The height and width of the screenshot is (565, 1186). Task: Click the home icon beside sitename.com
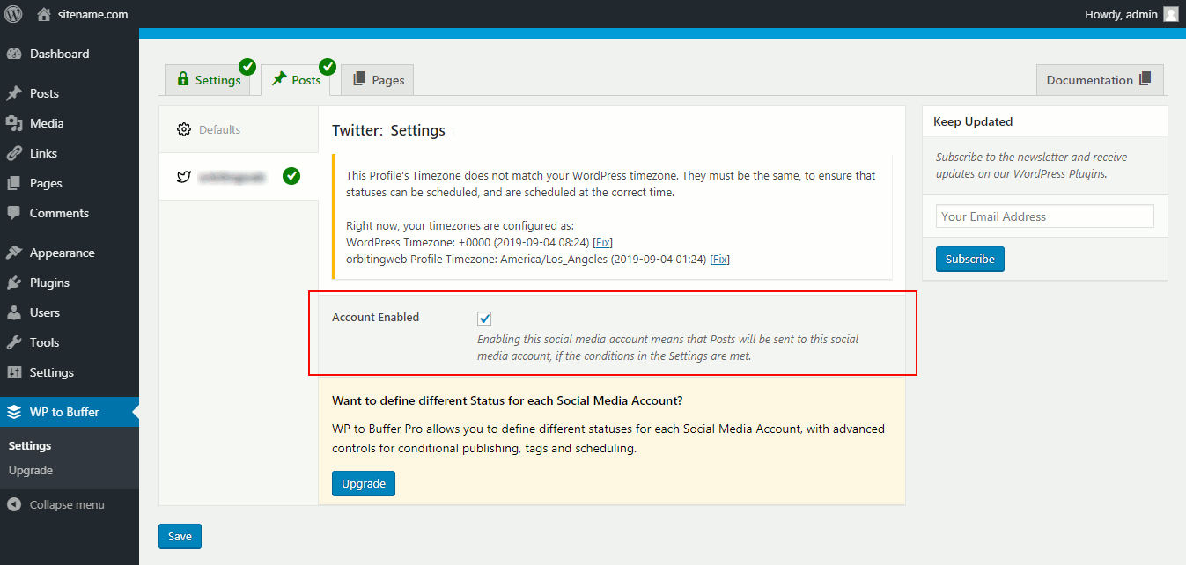(x=44, y=14)
